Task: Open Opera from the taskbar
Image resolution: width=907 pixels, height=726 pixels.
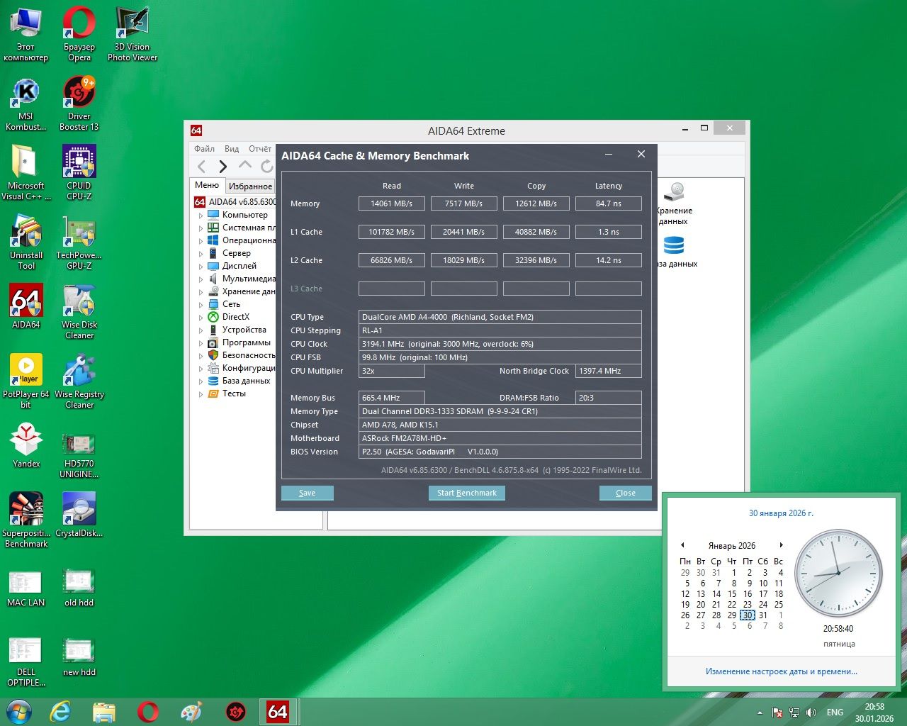Action: tap(148, 711)
